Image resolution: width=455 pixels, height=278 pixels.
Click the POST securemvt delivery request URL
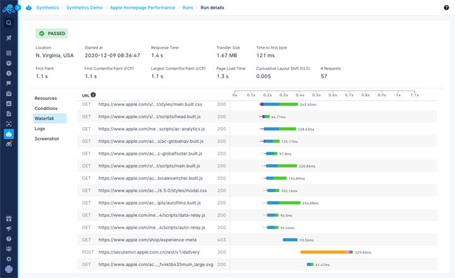click(149, 252)
